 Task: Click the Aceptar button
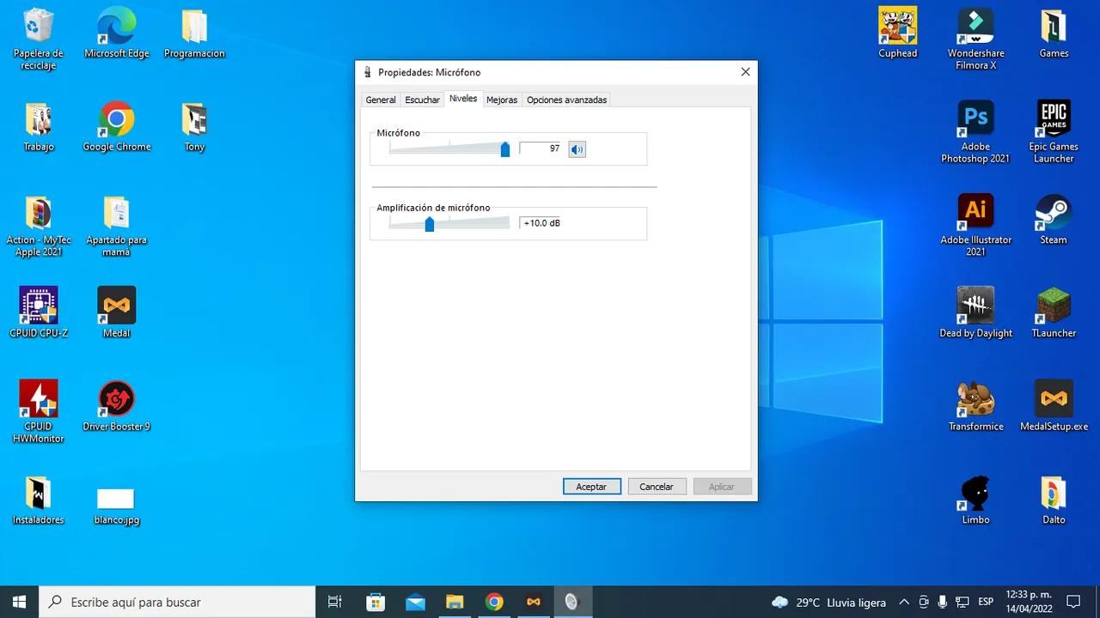591,487
